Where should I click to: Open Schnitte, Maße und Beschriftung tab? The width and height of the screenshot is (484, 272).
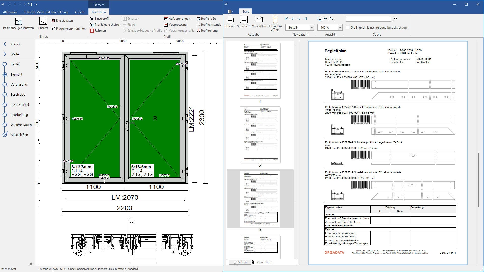[46, 12]
